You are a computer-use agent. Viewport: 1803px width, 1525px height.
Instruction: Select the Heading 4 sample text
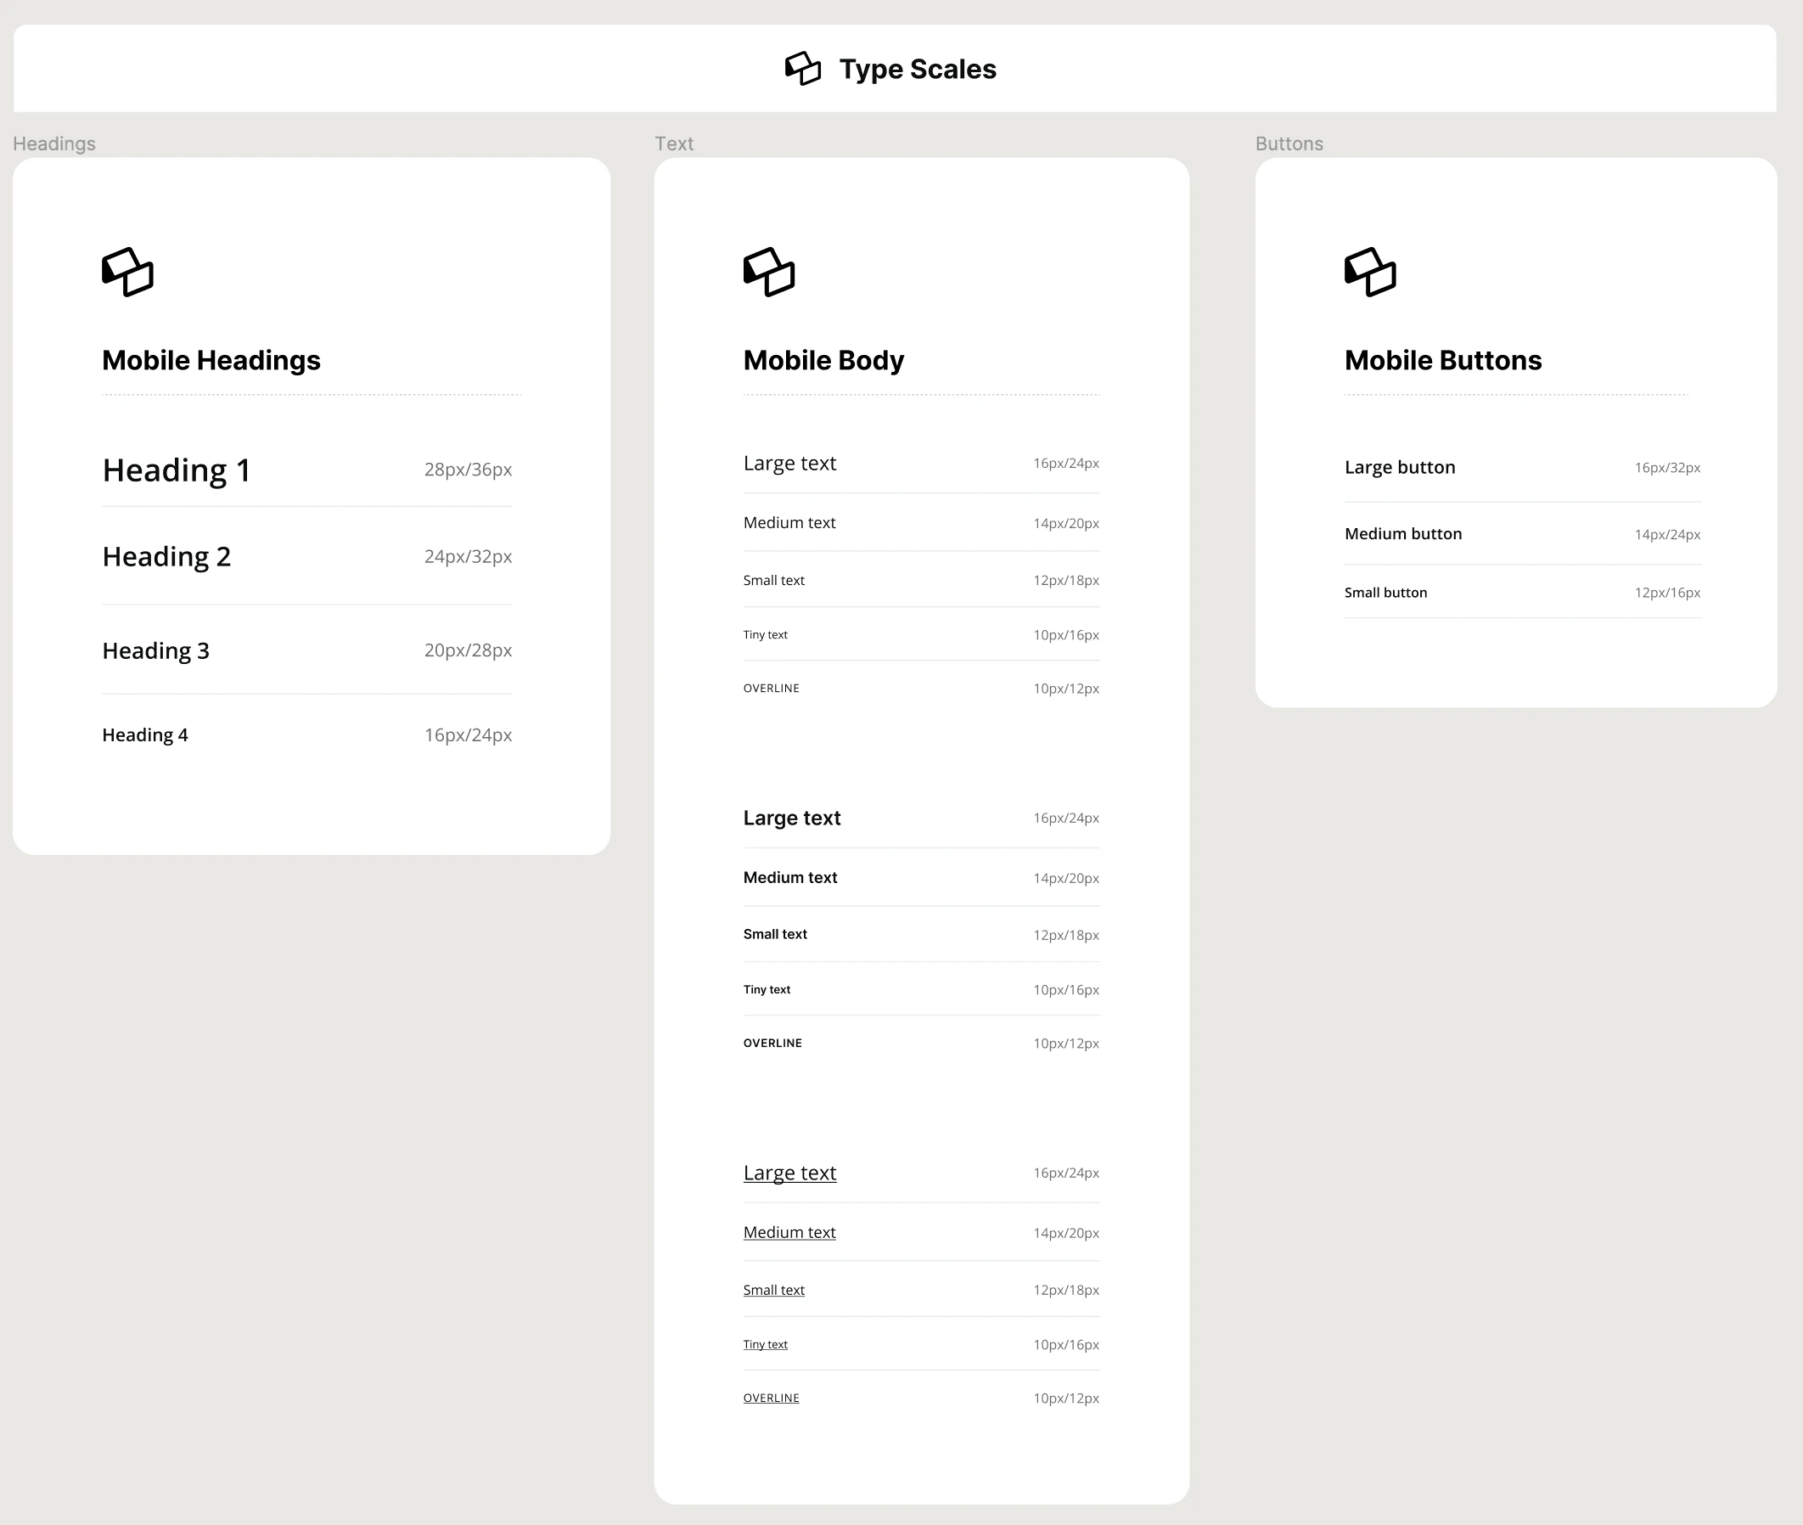coord(144,734)
